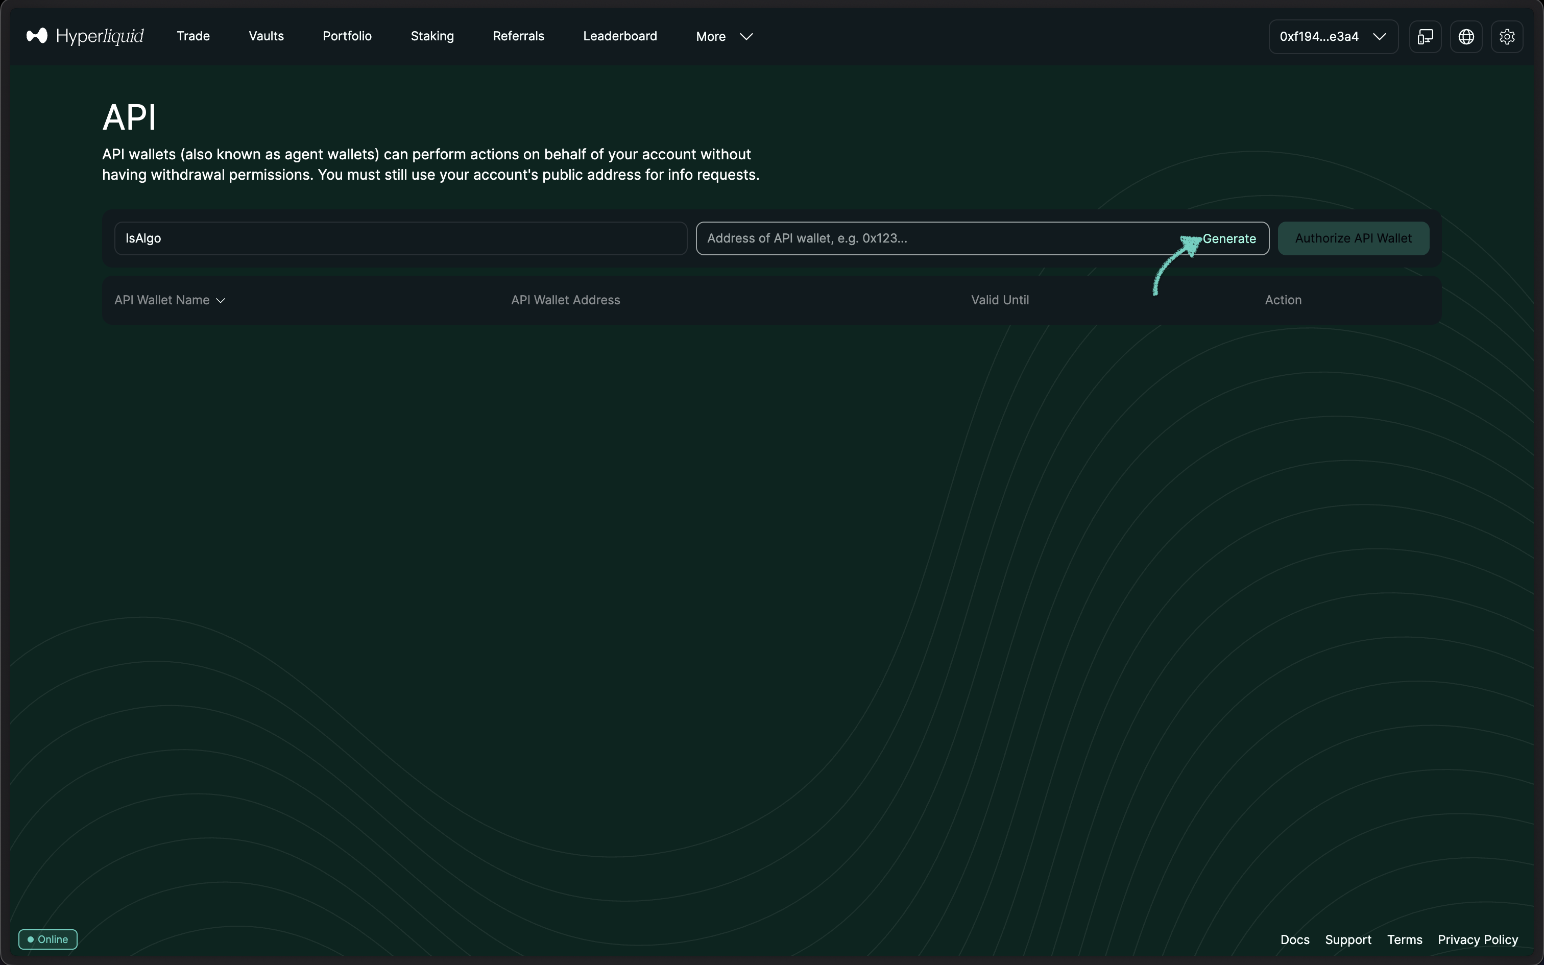This screenshot has width=1544, height=965.
Task: Expand the More navigation dropdown
Action: click(x=722, y=36)
